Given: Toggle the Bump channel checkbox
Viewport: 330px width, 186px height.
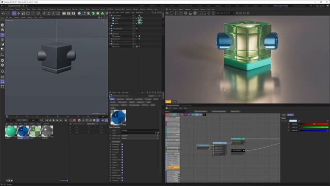Looking at the screenshot, I should click(122, 154).
